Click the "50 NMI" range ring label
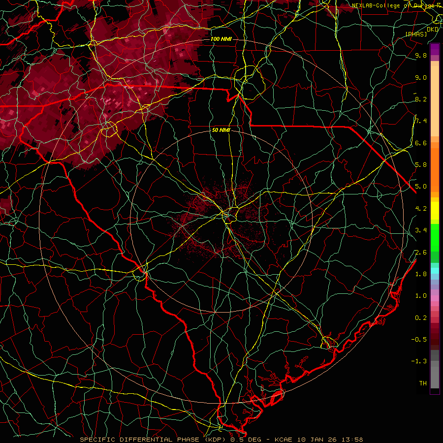443x443 pixels. coord(221,130)
